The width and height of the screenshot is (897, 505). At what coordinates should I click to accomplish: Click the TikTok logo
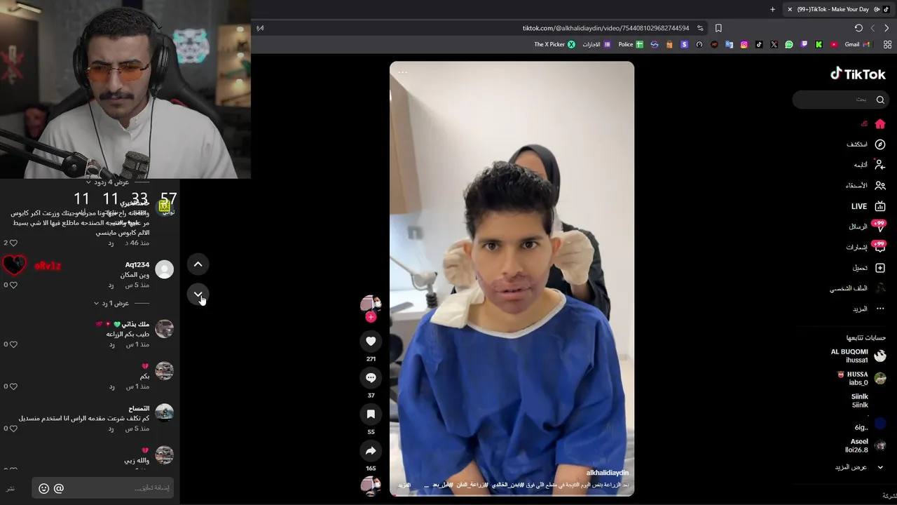tap(858, 74)
